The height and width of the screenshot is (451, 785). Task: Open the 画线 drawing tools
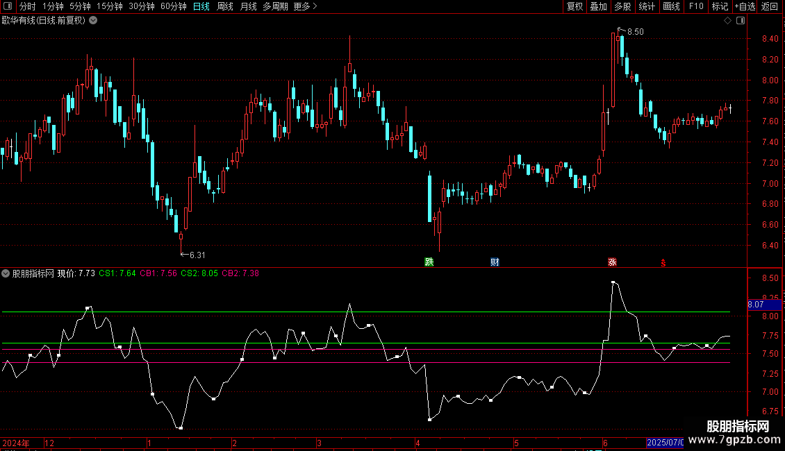[671, 6]
